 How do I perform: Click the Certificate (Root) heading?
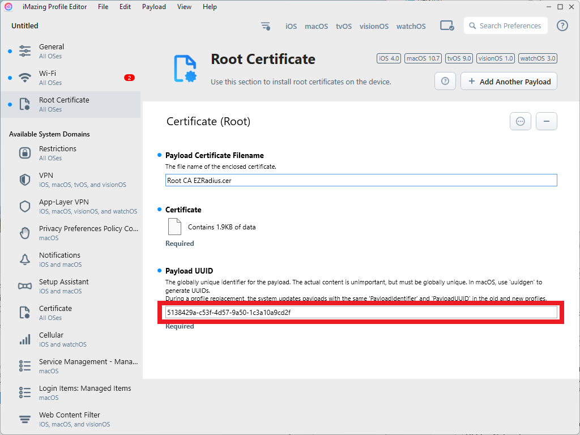(x=208, y=121)
